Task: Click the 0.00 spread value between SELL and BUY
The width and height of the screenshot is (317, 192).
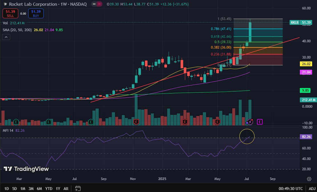Action: tap(23, 13)
